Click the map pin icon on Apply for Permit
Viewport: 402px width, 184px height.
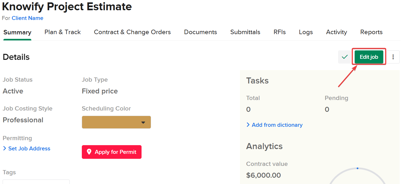tap(89, 152)
